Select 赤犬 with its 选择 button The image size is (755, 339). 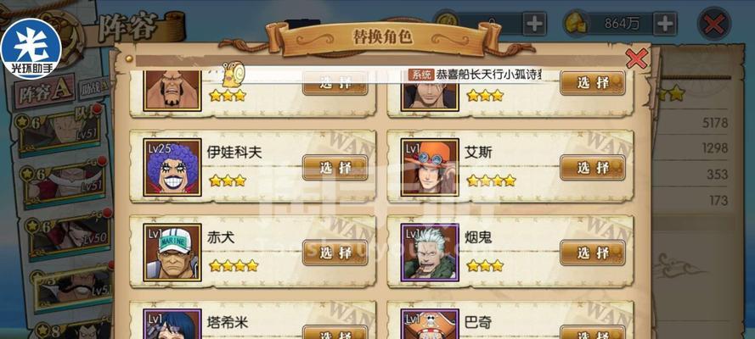pyautogui.click(x=335, y=253)
